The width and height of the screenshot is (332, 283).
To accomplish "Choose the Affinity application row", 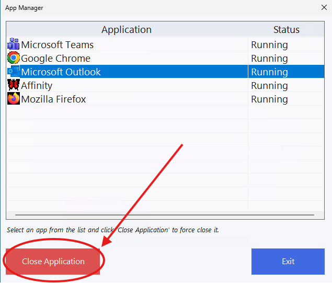I will [37, 86].
